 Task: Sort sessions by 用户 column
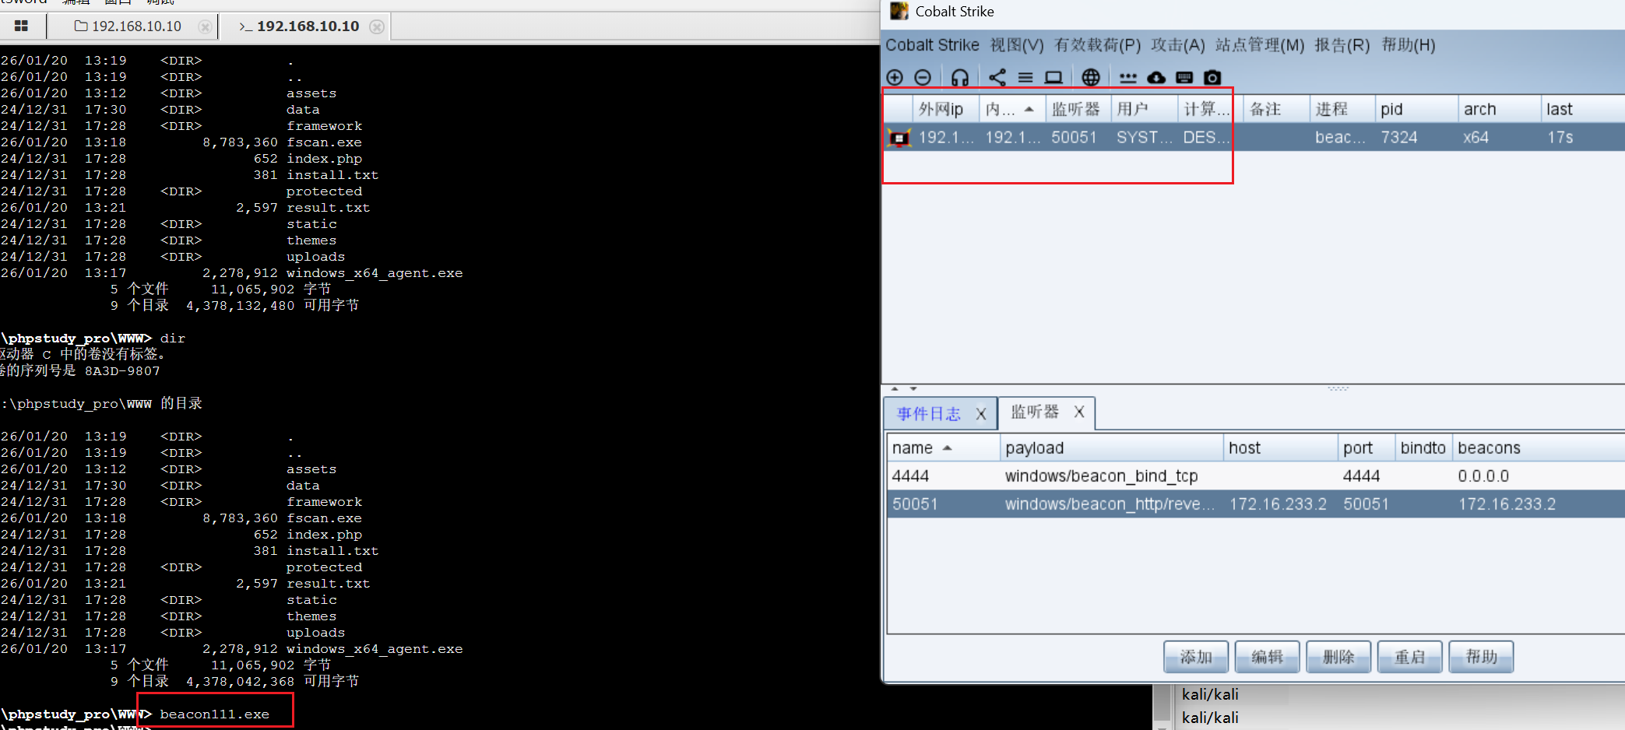click(x=1144, y=109)
